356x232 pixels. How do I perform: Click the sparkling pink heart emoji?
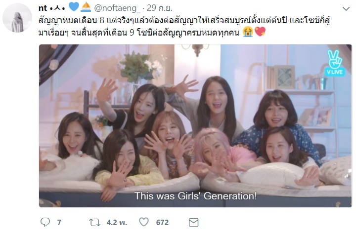pos(260,32)
